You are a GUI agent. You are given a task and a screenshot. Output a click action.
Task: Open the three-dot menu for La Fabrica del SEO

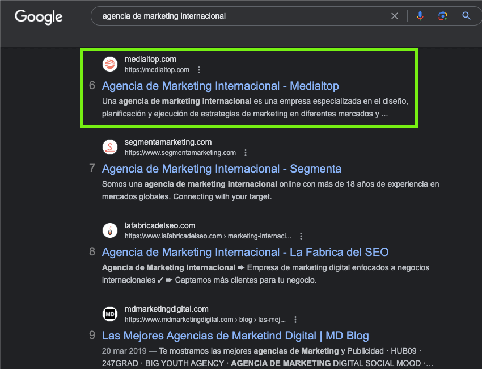coord(301,236)
